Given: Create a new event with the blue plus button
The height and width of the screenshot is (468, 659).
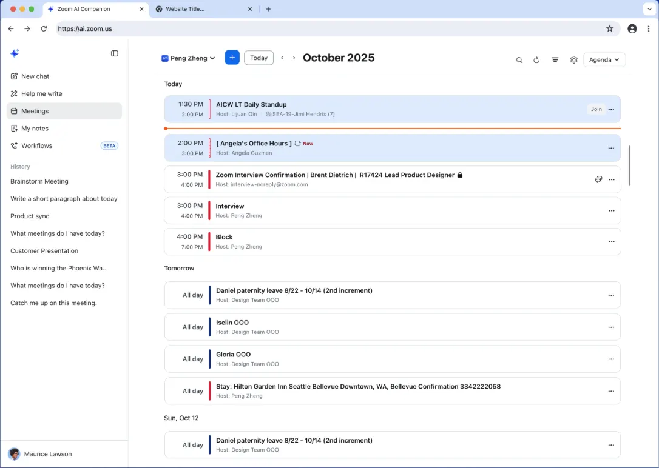Looking at the screenshot, I should coord(232,57).
